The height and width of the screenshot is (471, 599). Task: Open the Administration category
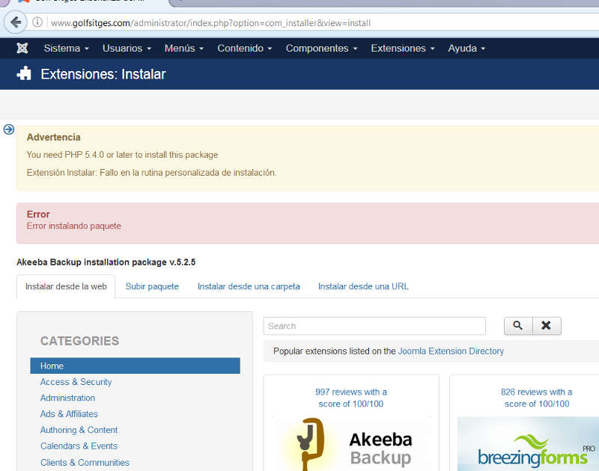coord(67,398)
